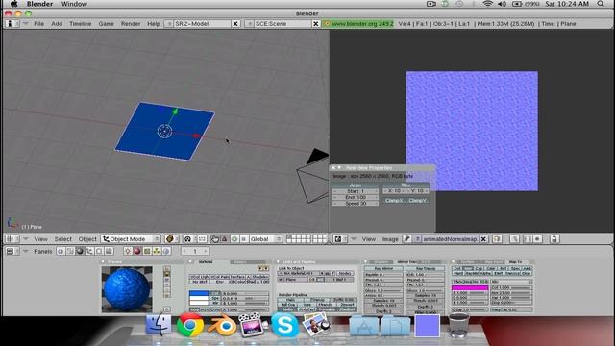Viewport: 615px width, 346px height.
Task: Open the viewport draw type selector
Action: (x=172, y=239)
